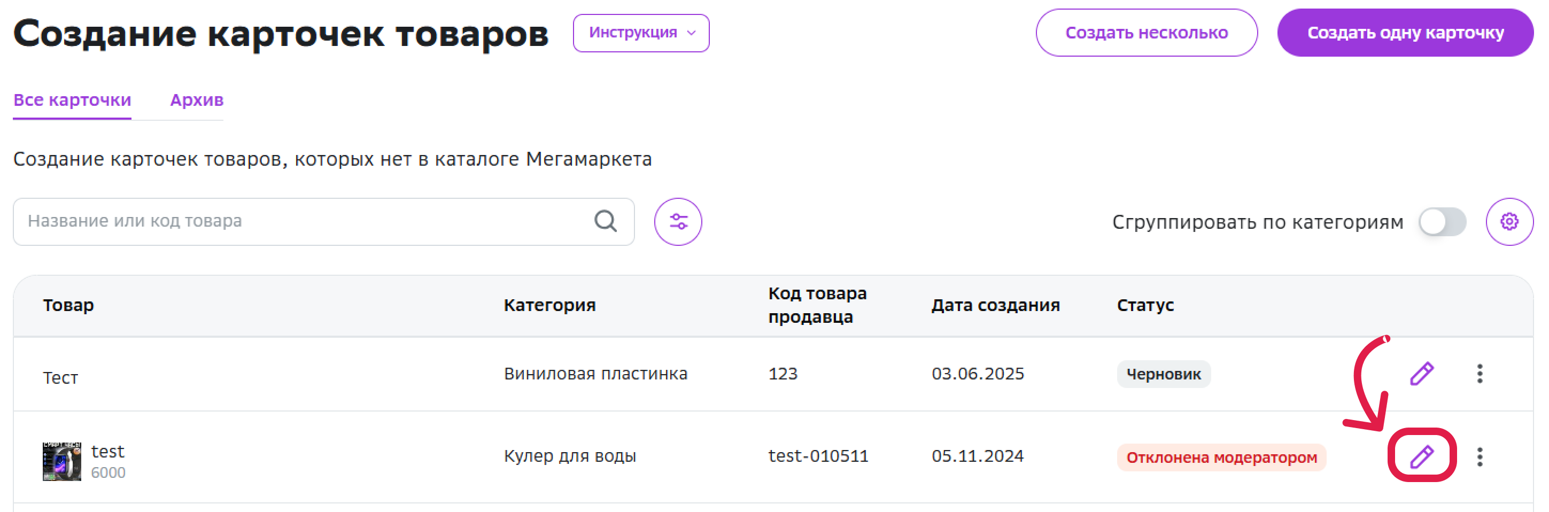Expand the Инструкция dropdown
The image size is (1549, 512).
(641, 33)
